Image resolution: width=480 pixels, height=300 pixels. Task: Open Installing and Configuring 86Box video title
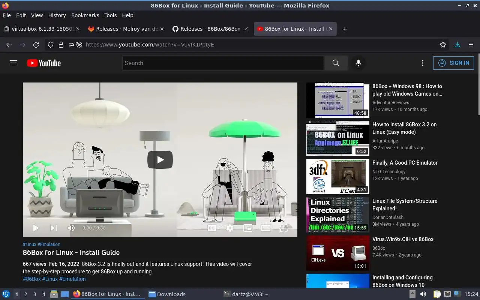pyautogui.click(x=402, y=281)
